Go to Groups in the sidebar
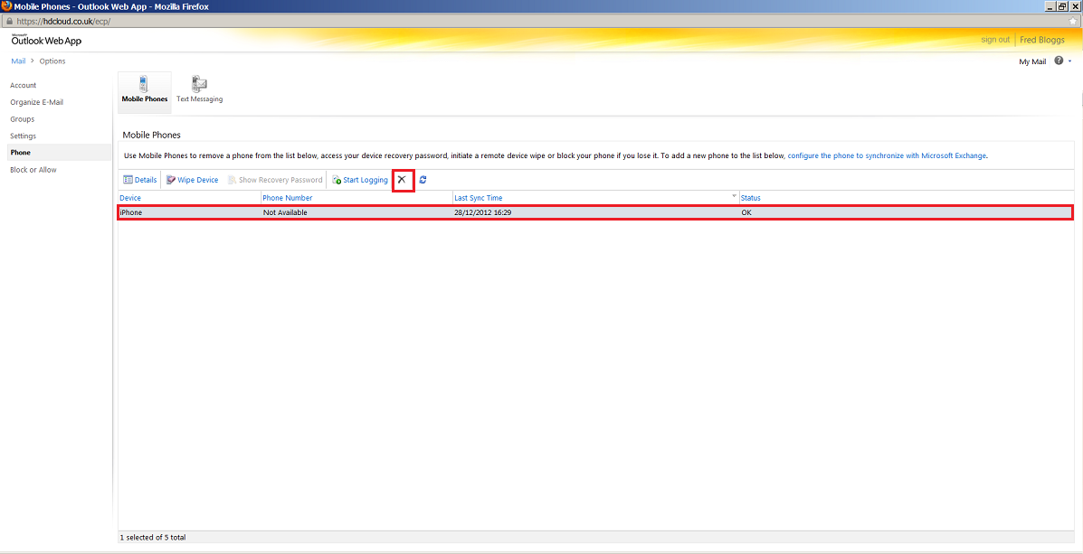Image resolution: width=1083 pixels, height=554 pixels. [22, 118]
